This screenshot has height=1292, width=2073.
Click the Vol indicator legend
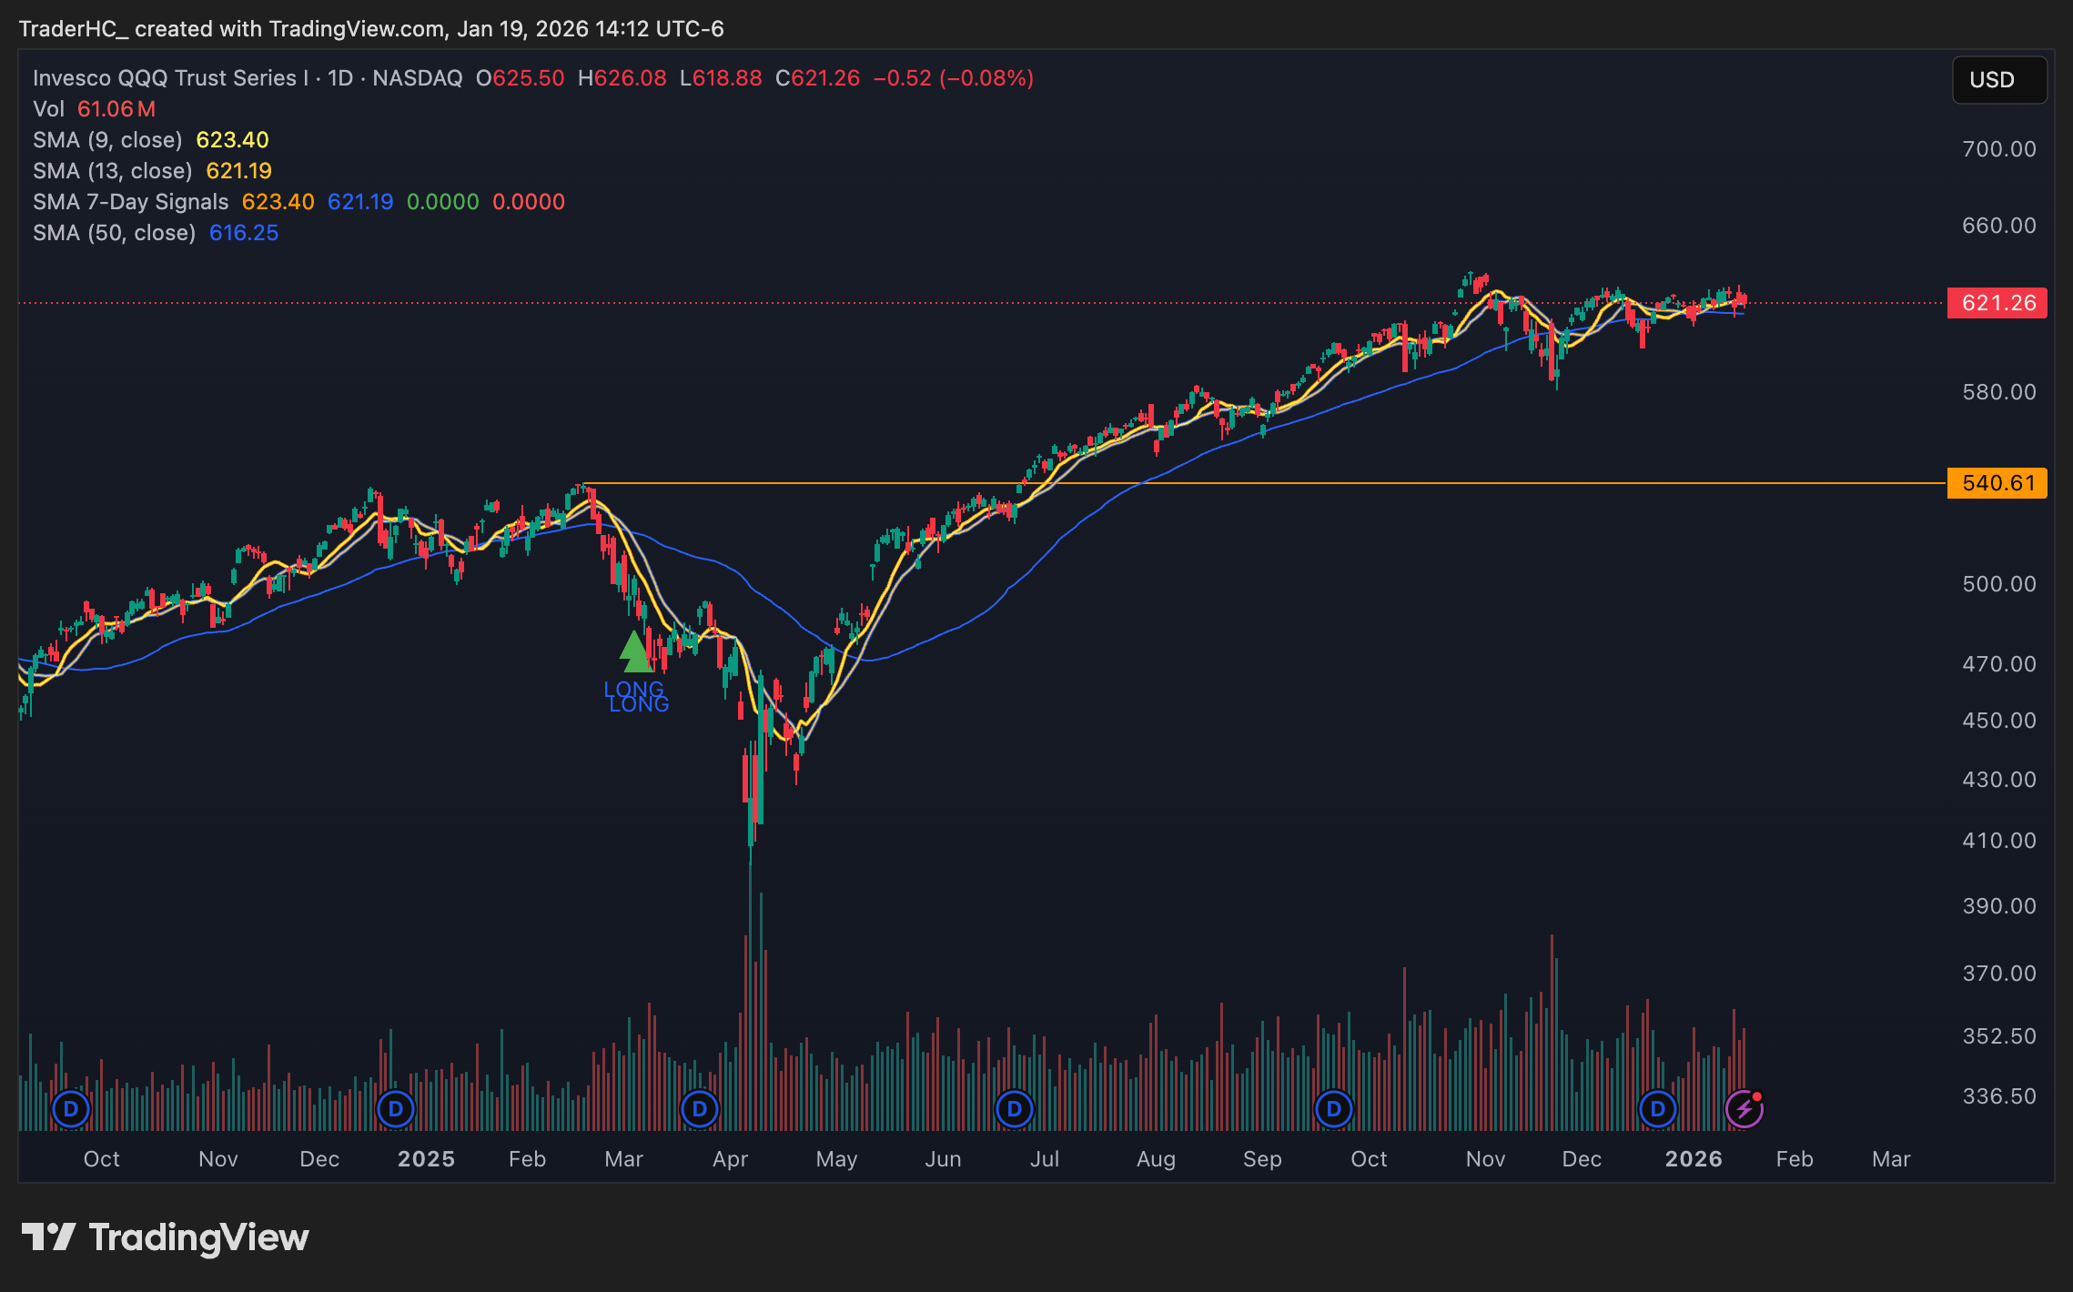tap(48, 109)
